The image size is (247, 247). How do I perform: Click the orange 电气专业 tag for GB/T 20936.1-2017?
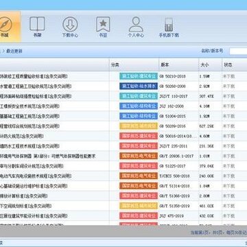(x=139, y=156)
